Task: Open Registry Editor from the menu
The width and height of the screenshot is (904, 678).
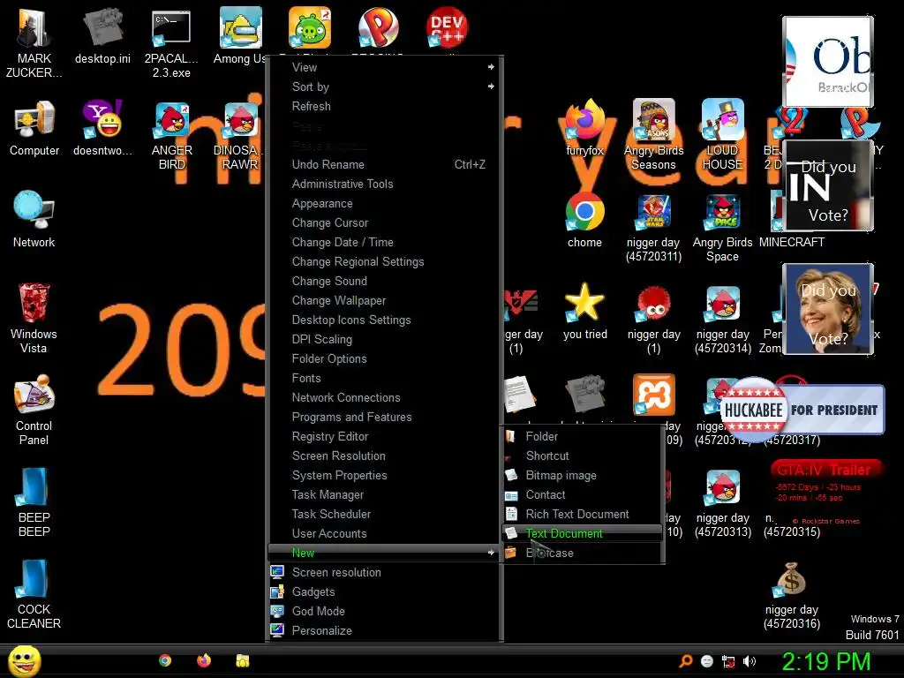Action: 384,436
